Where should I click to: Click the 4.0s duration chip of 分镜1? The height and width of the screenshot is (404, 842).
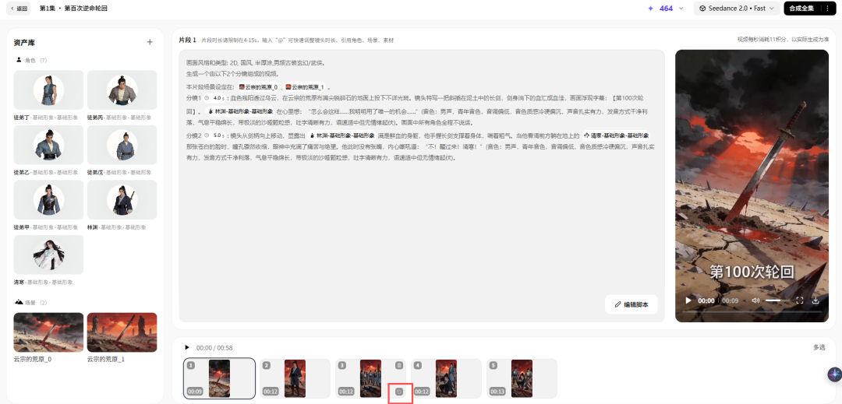tap(215, 98)
